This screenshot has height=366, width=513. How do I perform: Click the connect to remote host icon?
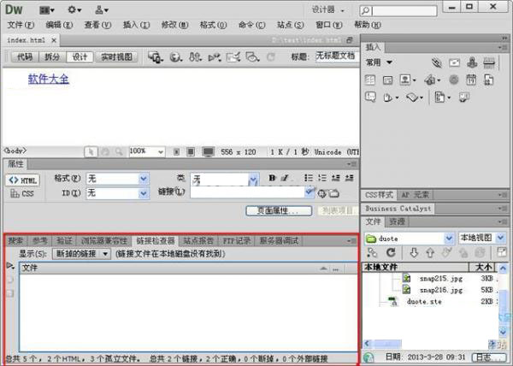tap(371, 253)
